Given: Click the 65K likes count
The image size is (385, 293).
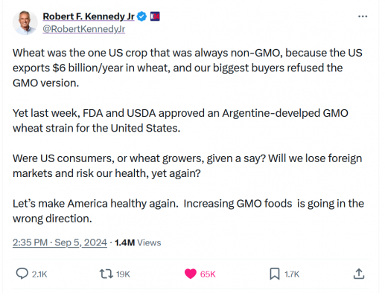Looking at the screenshot, I should click(208, 274).
